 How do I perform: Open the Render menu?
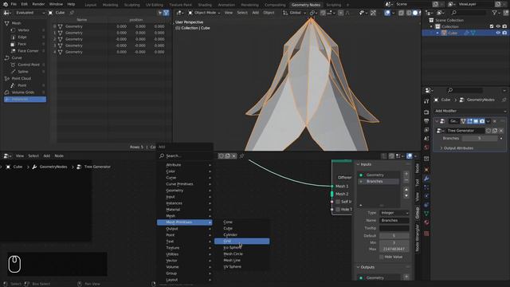click(38, 4)
